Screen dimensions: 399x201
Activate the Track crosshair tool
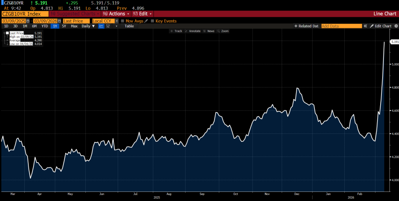pyautogui.click(x=176, y=31)
